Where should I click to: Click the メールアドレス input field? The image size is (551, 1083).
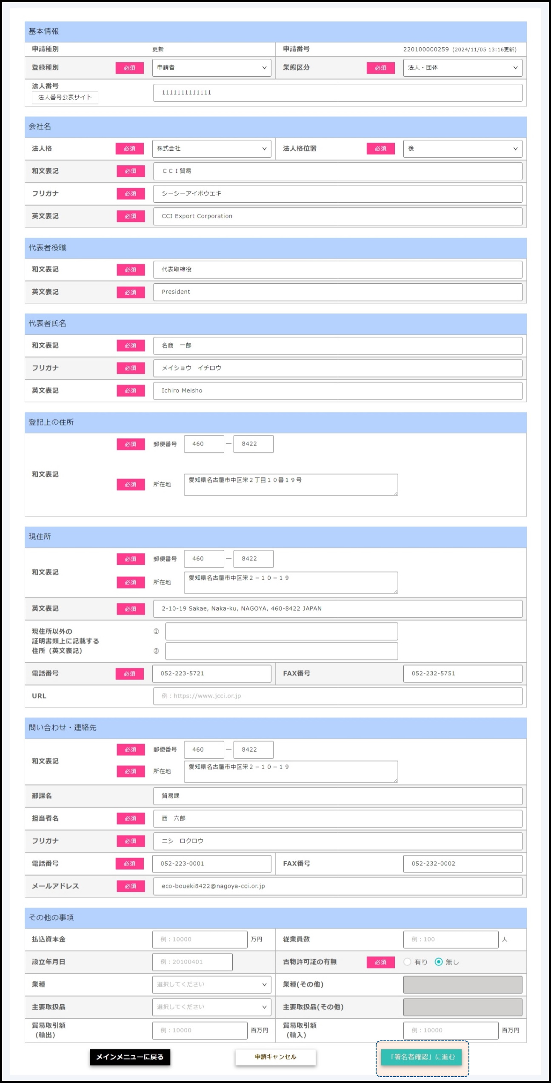pos(338,886)
